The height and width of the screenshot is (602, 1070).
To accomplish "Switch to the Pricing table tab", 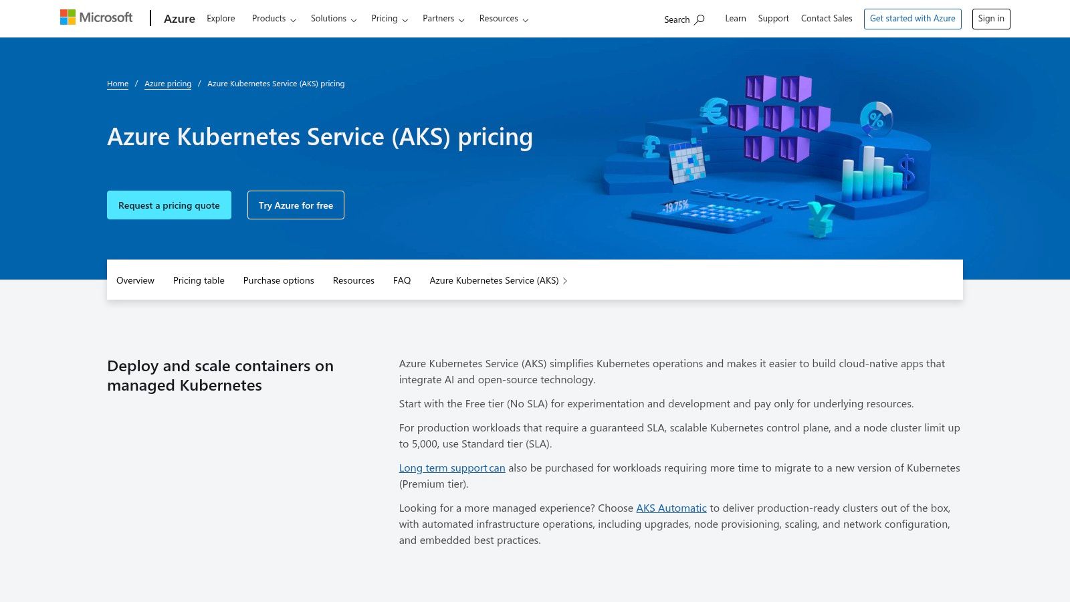I will [x=199, y=280].
